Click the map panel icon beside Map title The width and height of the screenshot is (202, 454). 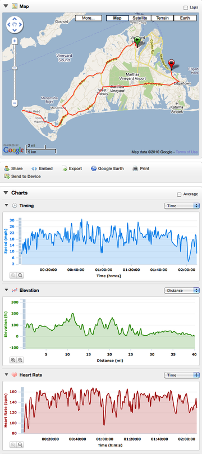pyautogui.click(x=15, y=6)
